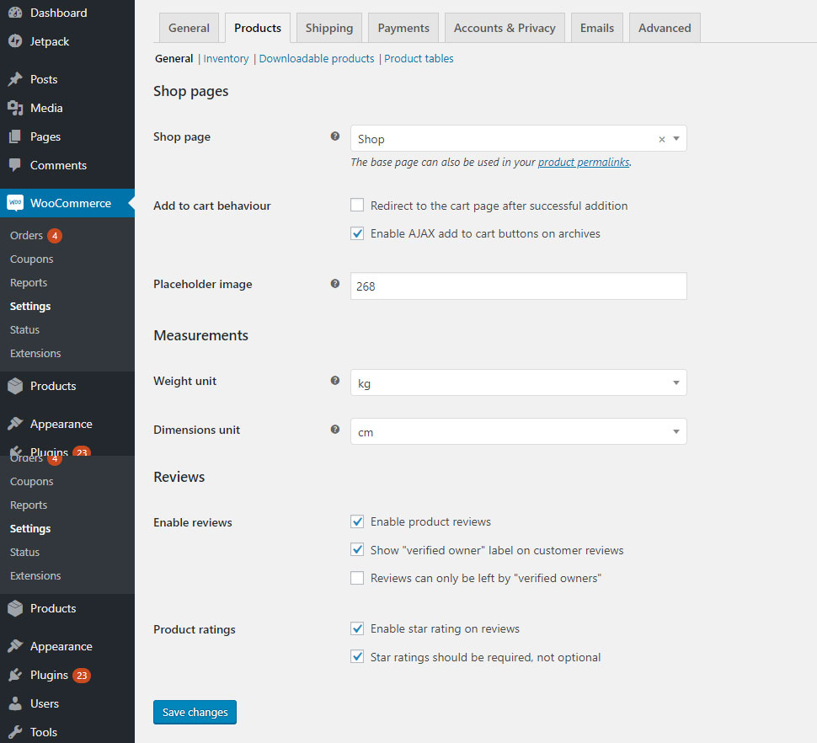The height and width of the screenshot is (743, 817).
Task: Open Jetpack from the sidebar icon
Action: pyautogui.click(x=15, y=41)
